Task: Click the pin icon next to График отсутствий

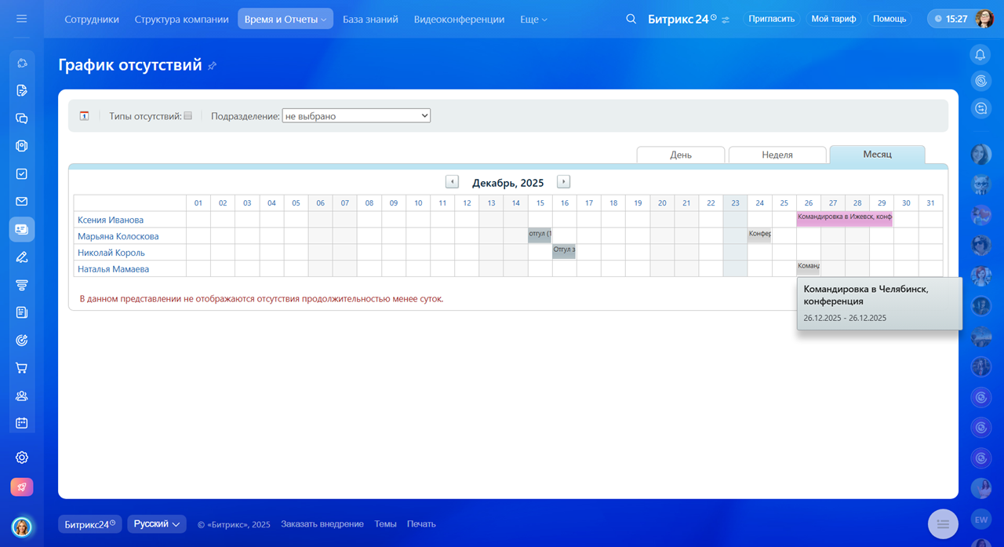Action: click(x=212, y=66)
